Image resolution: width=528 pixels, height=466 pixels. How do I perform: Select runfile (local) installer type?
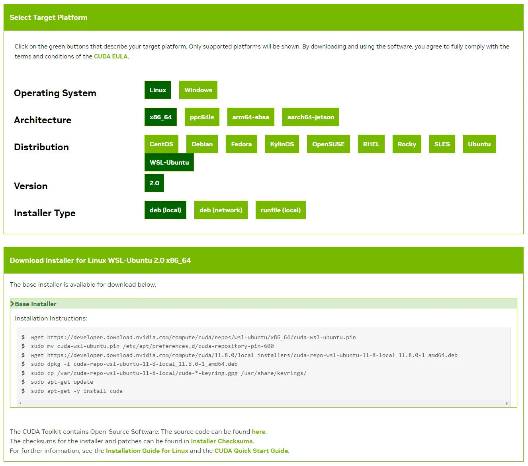280,210
